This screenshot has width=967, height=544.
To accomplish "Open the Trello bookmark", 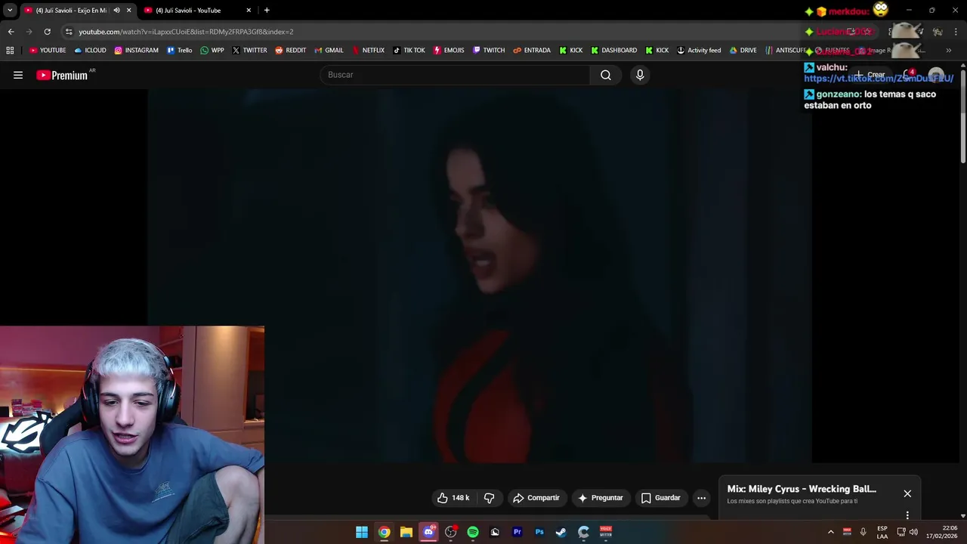I will tap(179, 51).
